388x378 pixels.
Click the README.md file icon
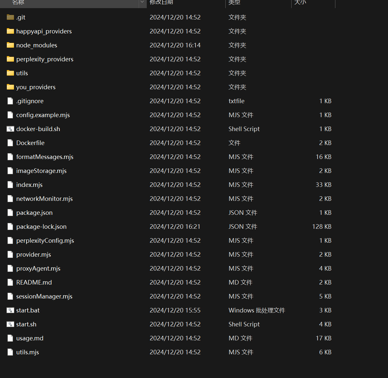[10, 282]
